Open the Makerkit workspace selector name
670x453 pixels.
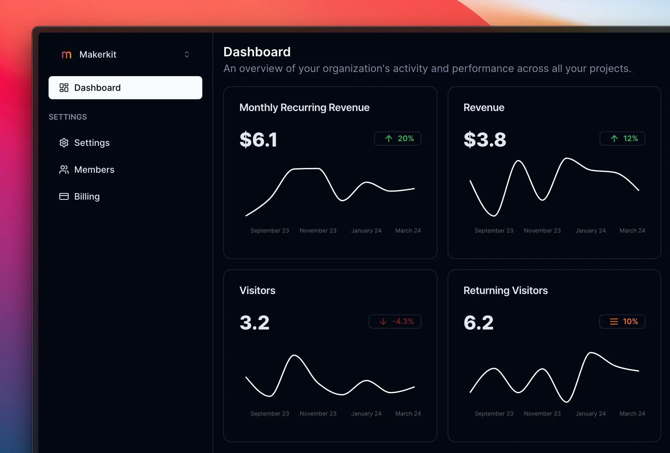(98, 54)
